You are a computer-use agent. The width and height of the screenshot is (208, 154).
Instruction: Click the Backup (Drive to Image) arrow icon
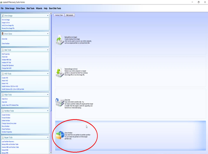[60, 40]
